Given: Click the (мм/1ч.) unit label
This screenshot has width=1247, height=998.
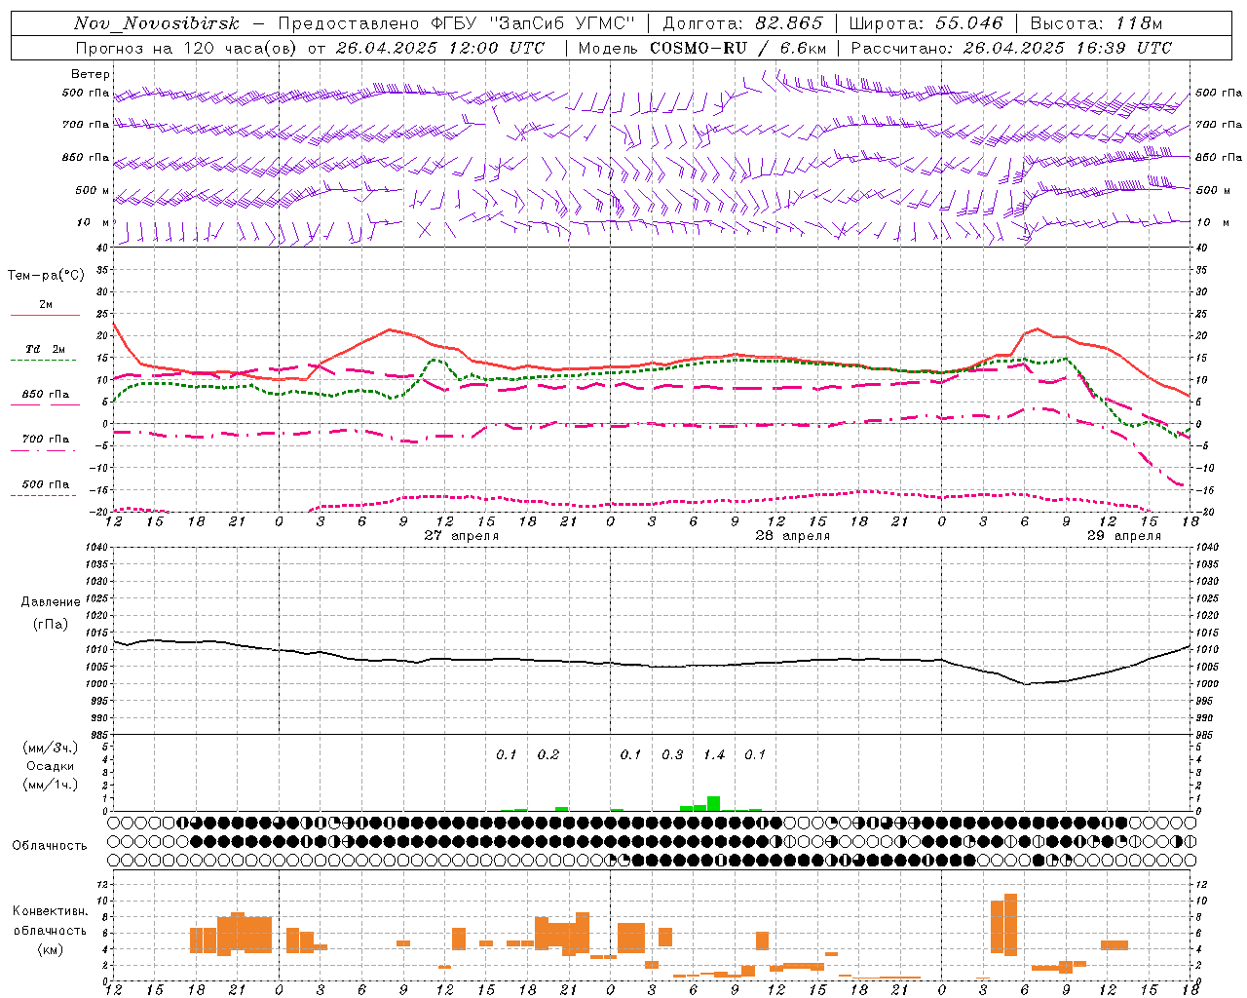Looking at the screenshot, I should point(51,785).
